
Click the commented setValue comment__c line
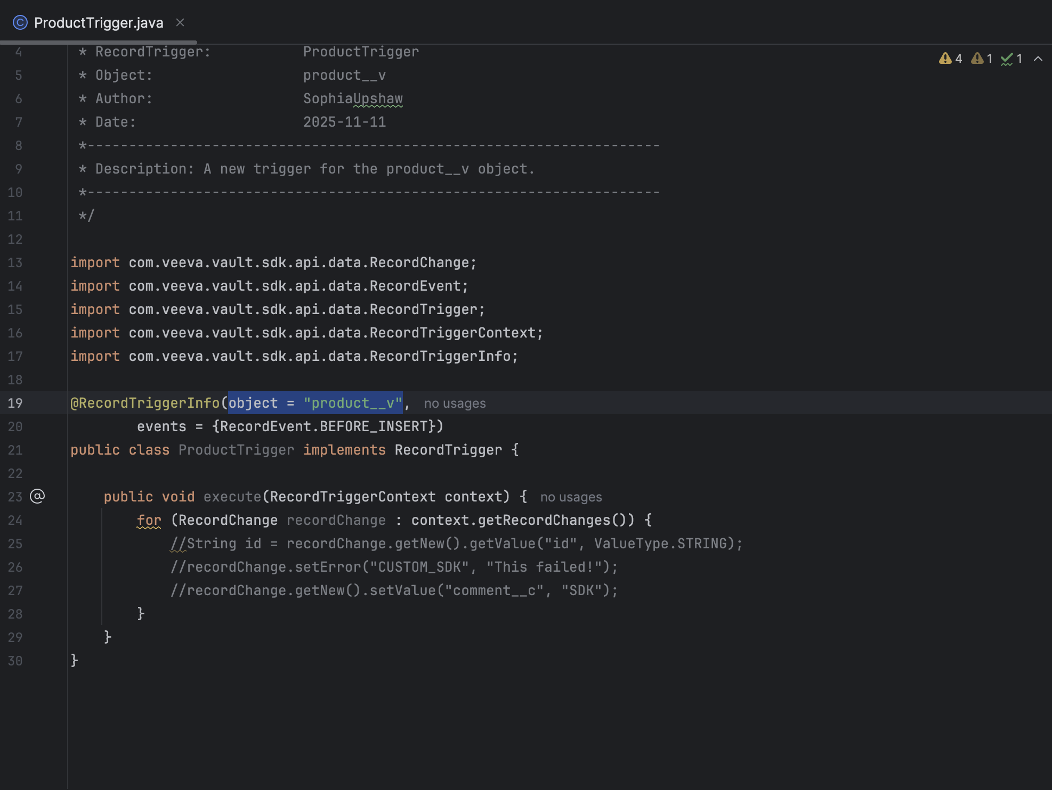coord(394,590)
